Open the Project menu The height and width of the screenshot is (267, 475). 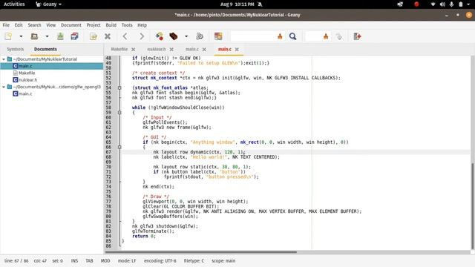pyautogui.click(x=94, y=25)
